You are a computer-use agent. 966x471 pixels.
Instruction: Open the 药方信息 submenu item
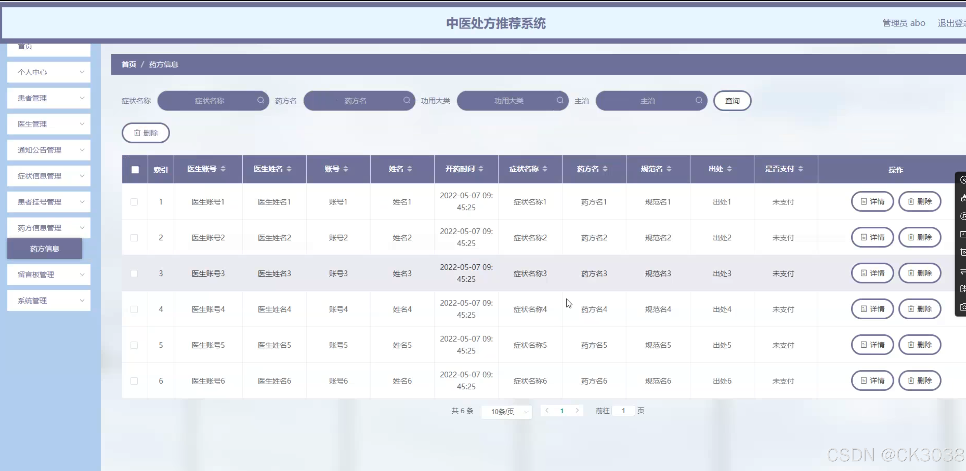[45, 249]
